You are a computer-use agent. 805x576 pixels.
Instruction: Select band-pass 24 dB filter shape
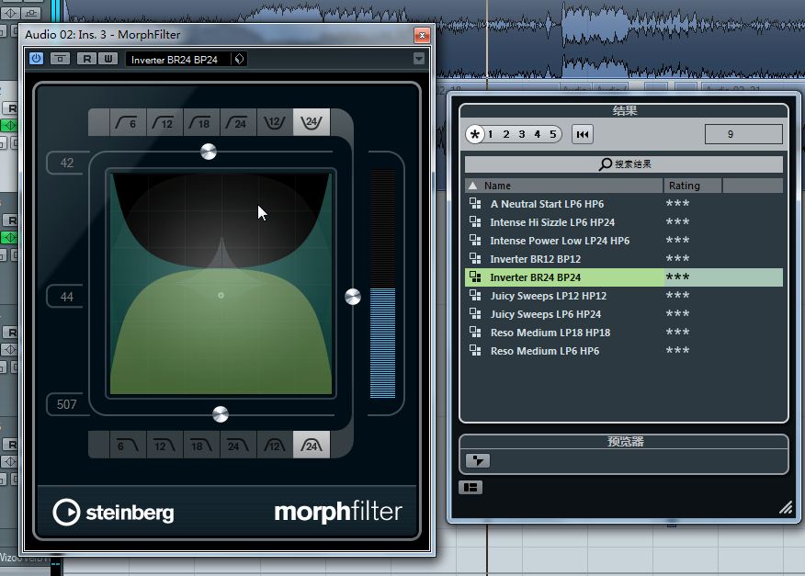[x=312, y=445]
